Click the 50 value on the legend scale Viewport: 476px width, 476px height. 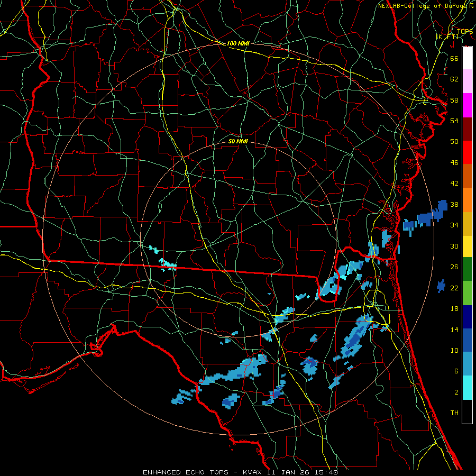(454, 142)
